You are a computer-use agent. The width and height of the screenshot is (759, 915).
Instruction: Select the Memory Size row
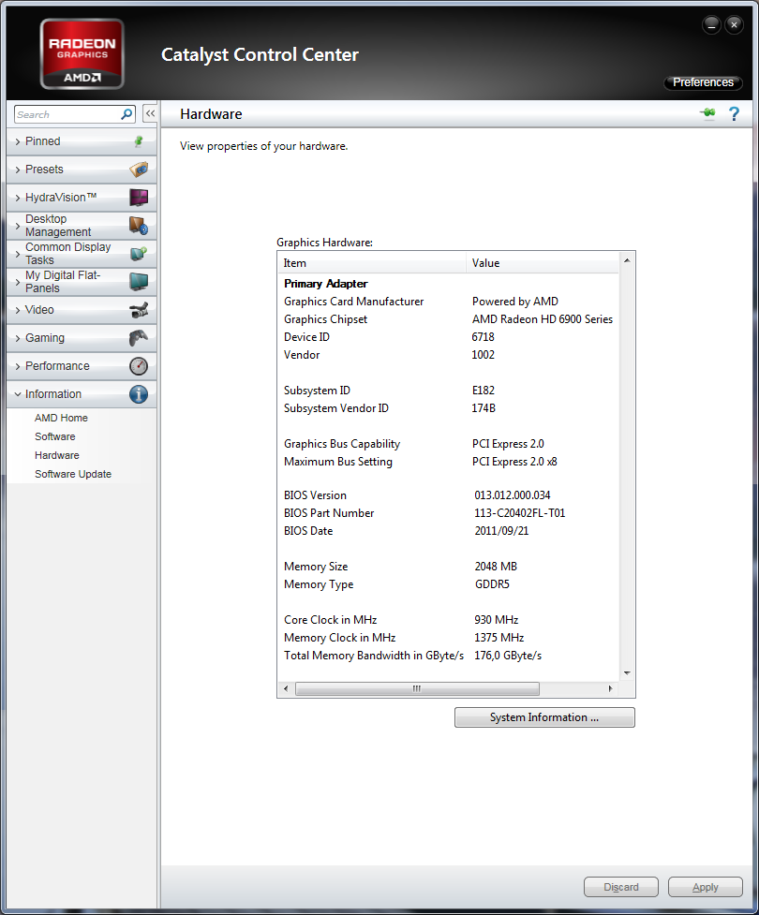(449, 567)
